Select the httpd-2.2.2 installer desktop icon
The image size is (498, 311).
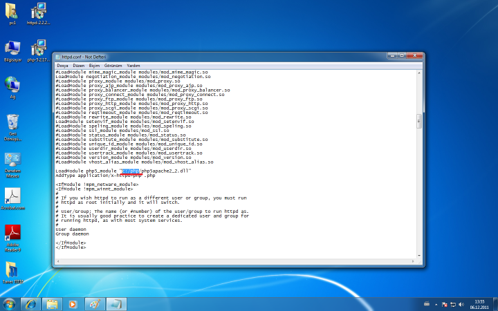coord(39,12)
